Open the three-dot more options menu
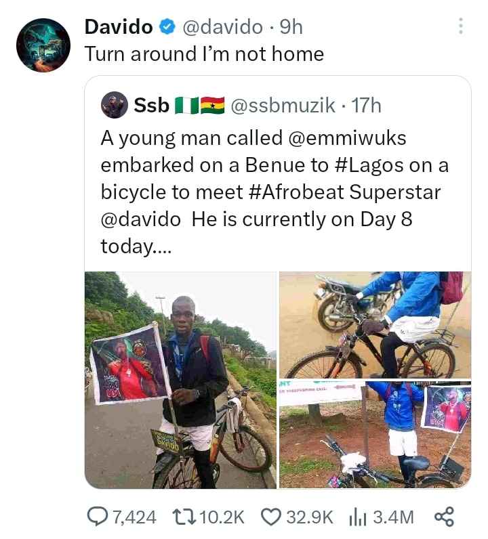Viewport: 488px width, 539px height. pyautogui.click(x=461, y=26)
